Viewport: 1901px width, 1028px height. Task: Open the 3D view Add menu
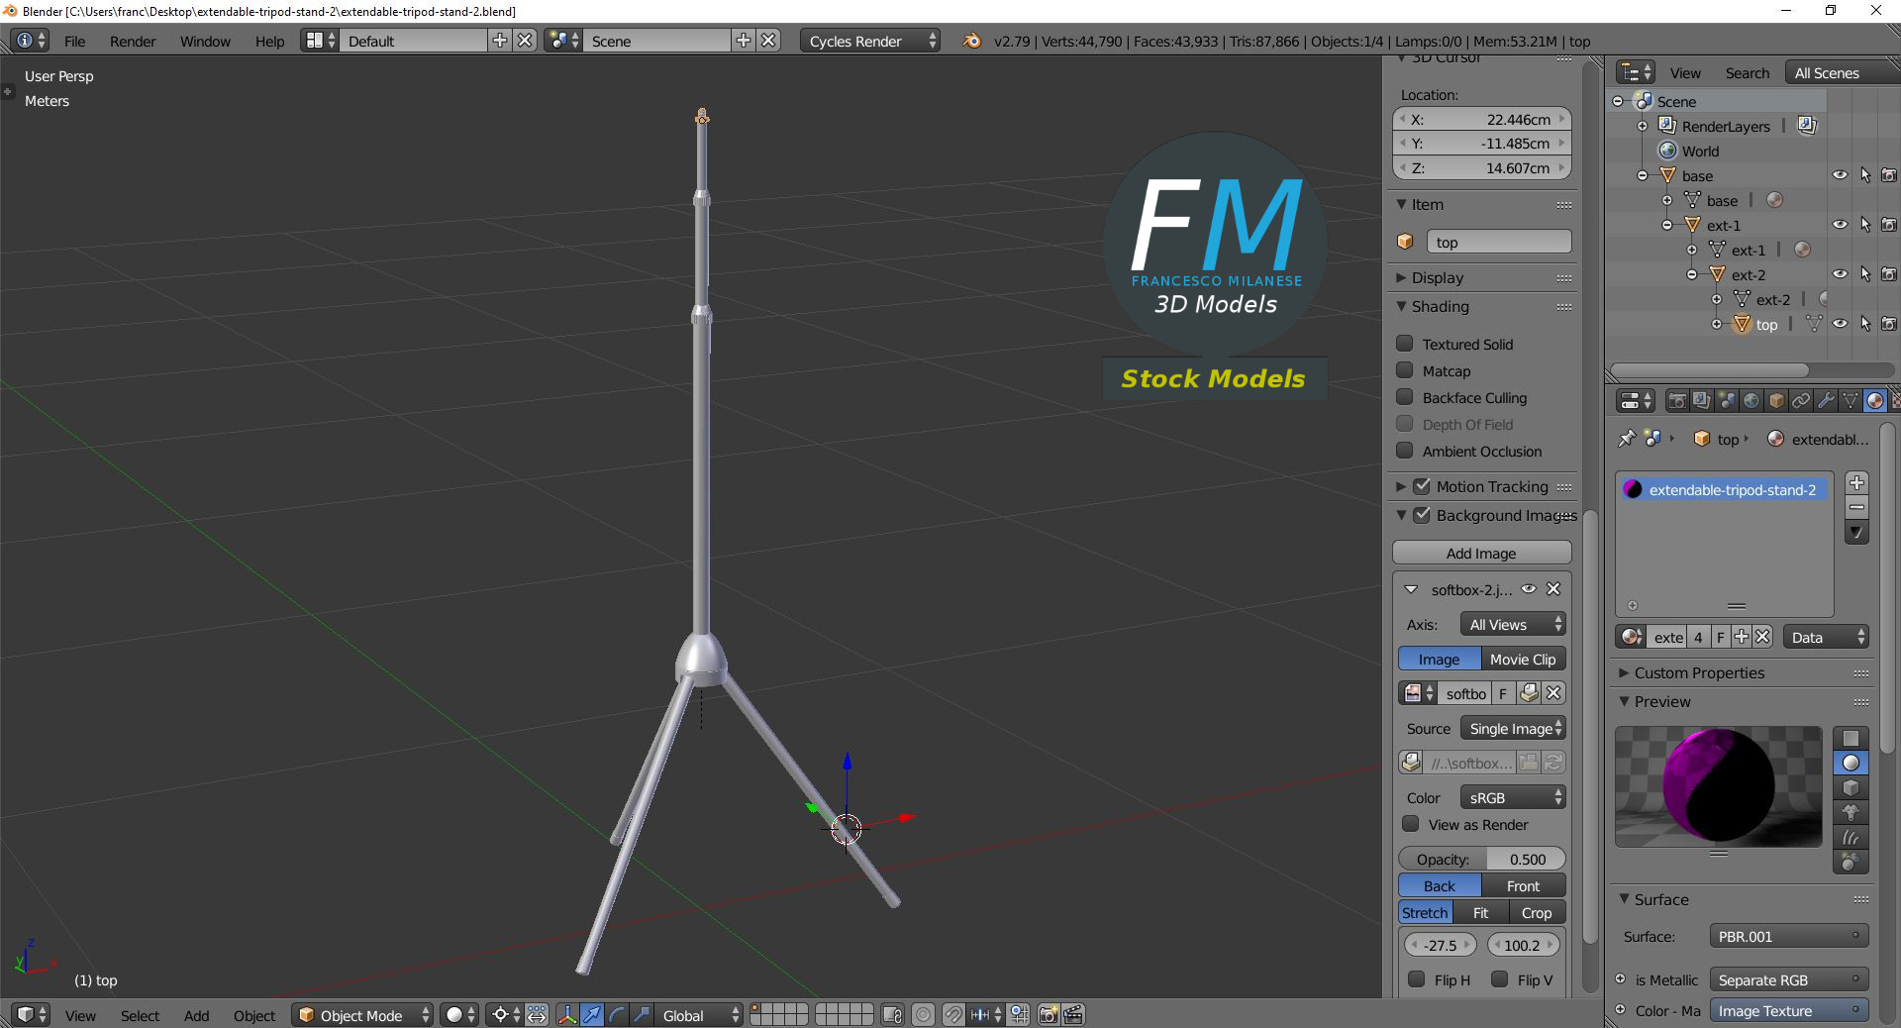click(x=196, y=1015)
